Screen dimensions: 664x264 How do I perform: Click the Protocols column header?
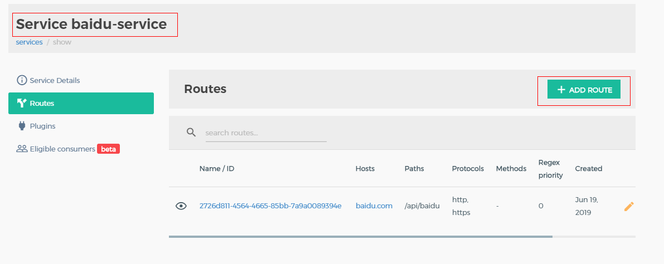click(x=468, y=168)
